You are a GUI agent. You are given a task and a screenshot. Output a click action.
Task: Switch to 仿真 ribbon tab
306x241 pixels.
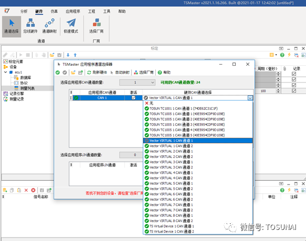(54, 11)
